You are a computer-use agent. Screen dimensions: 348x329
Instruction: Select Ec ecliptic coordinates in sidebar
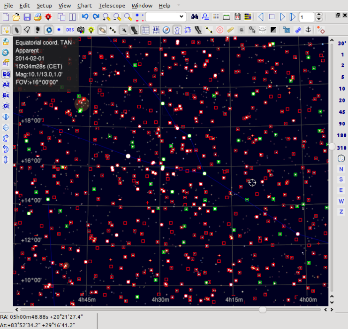6,95
